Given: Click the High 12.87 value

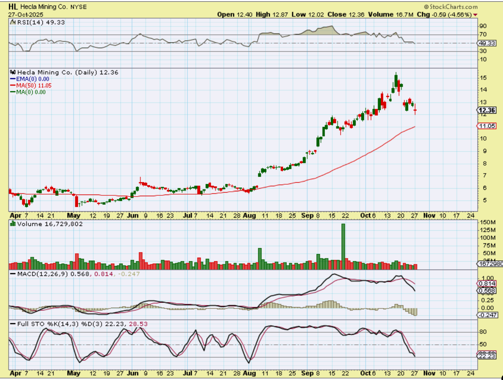Looking at the screenshot, I should 272,14.
